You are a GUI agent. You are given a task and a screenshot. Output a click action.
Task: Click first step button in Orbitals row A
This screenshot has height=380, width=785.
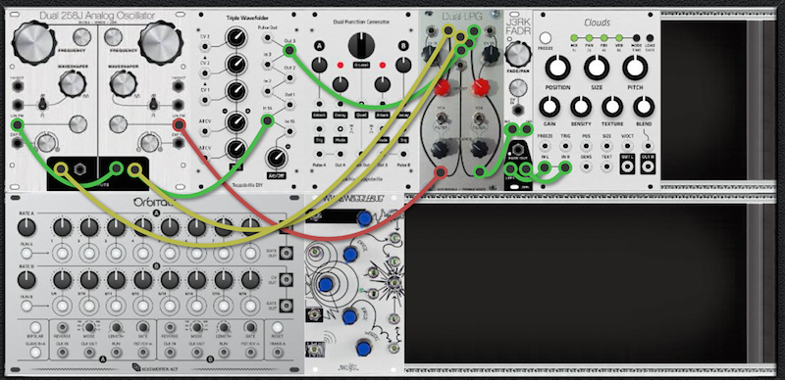tap(62, 253)
